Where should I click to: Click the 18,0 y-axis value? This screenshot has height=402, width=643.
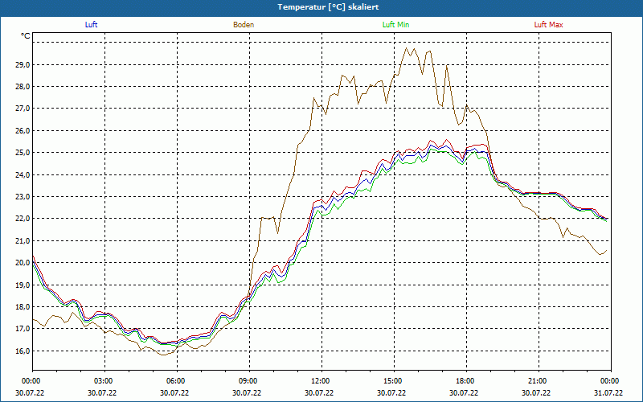23,307
